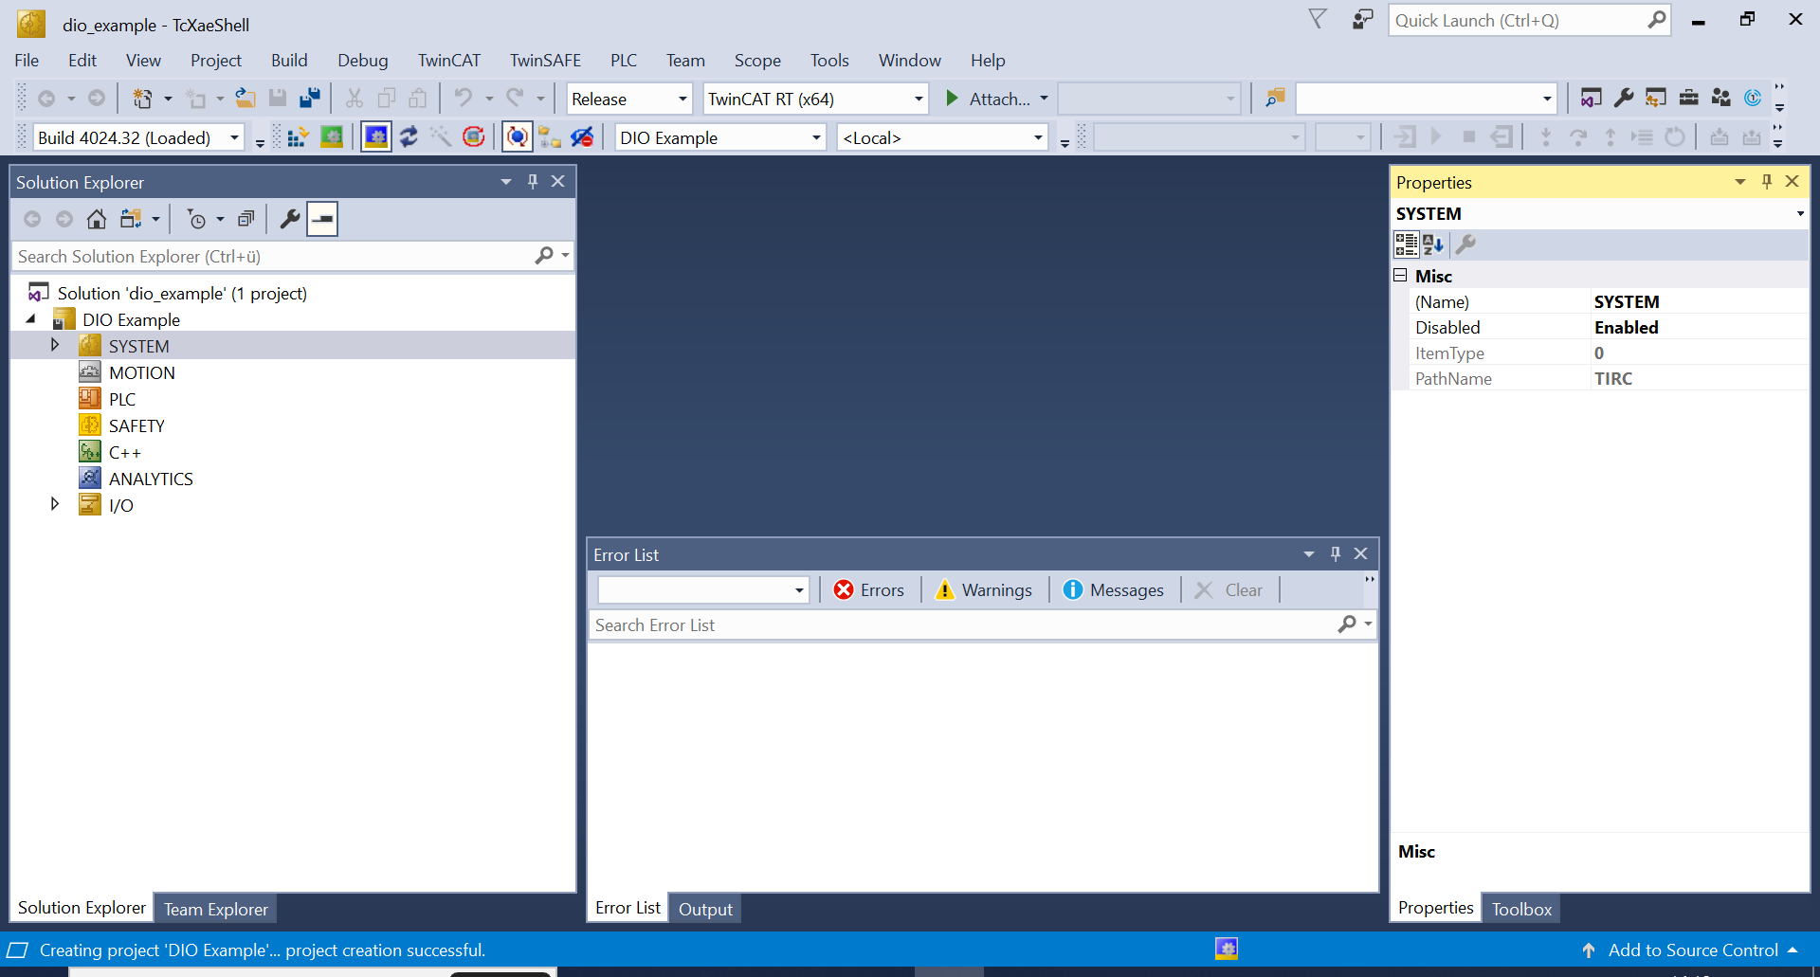Click the feedback icon beside Quick Launch

1362,20
